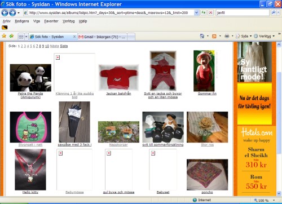Click the RSS feeds icon
Viewport: 282px width, 204px height.
coord(214,36)
